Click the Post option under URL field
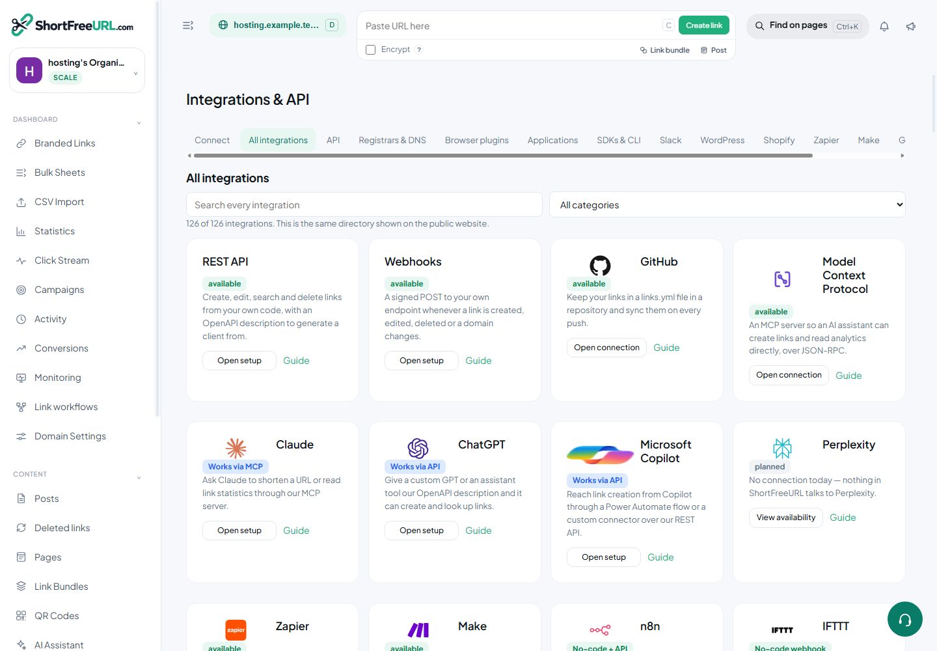937x651 pixels. point(714,50)
